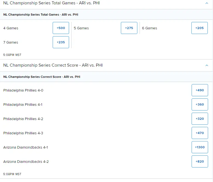This screenshot has width=213, height=182.
Task: Click the "Philadelphia Phillies 4-0" outcome label
Action: (x=23, y=90)
